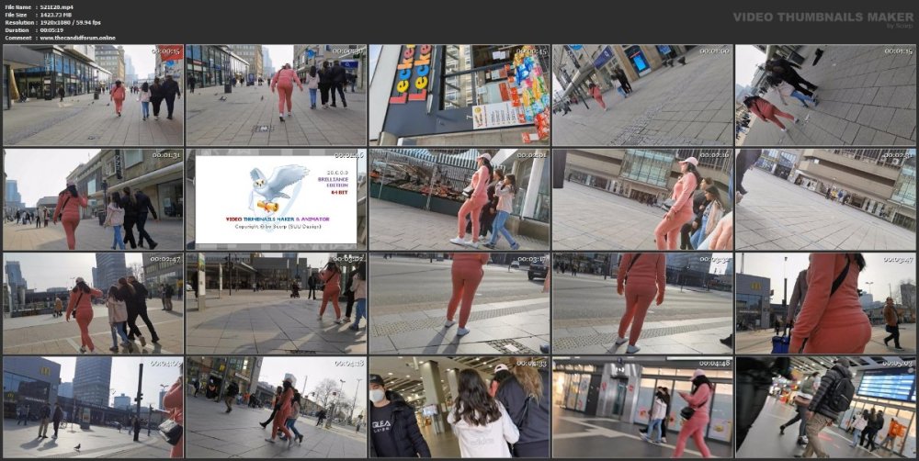The height and width of the screenshot is (461, 919).
Task: Select the file size value 1423.73 MB
Action: (x=56, y=15)
